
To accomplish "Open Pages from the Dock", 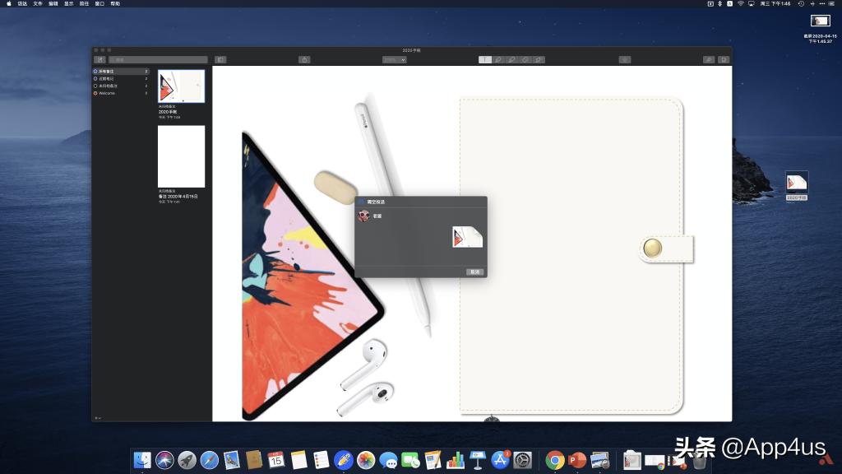I will click(x=433, y=460).
